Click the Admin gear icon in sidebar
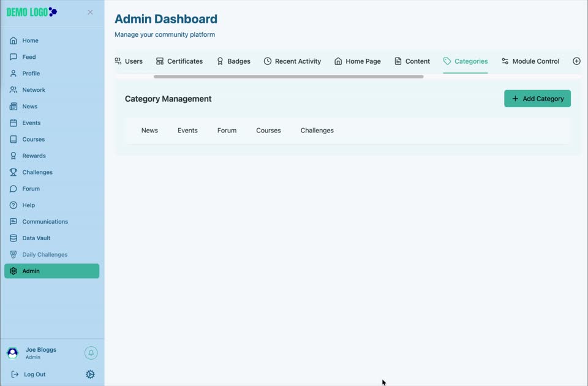The image size is (588, 386). pos(13,271)
